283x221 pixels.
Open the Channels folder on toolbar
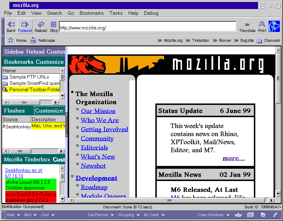pos(268,40)
